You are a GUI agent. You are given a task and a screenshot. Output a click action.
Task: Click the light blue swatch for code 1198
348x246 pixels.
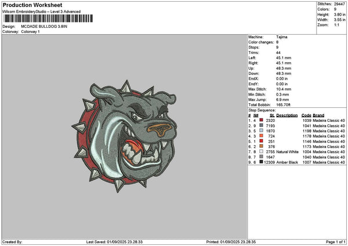(261, 131)
